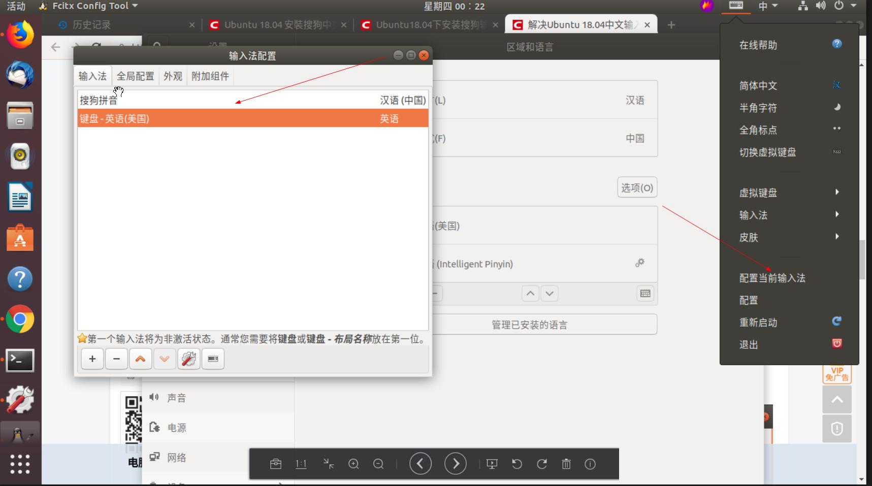Viewport: 872px width, 486px height.
Task: Delete the image using the trash icon
Action: click(566, 464)
